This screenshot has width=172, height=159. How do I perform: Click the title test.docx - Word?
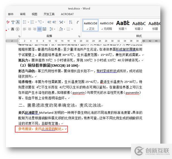(79, 8)
